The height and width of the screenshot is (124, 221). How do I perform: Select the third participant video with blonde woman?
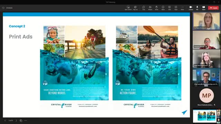point(206,59)
